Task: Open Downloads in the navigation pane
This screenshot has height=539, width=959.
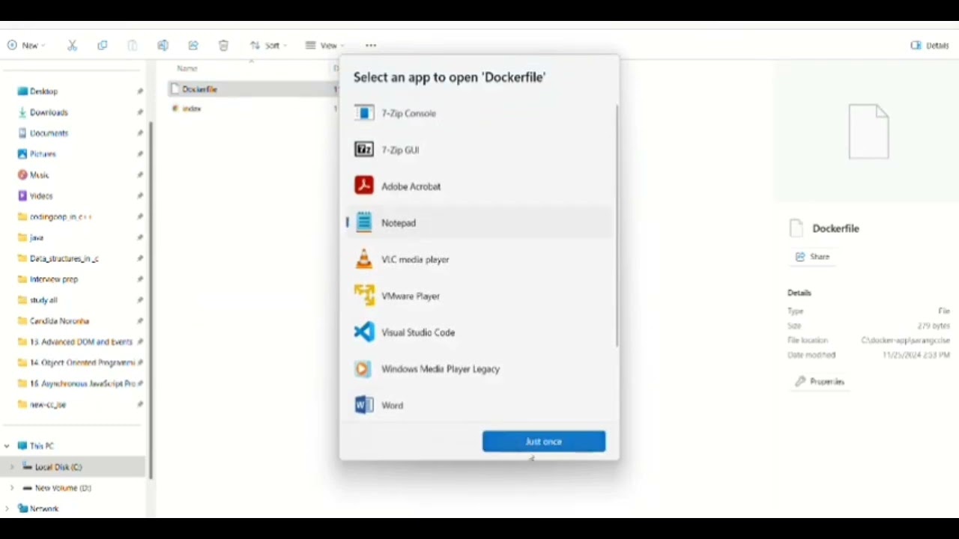Action: (49, 112)
